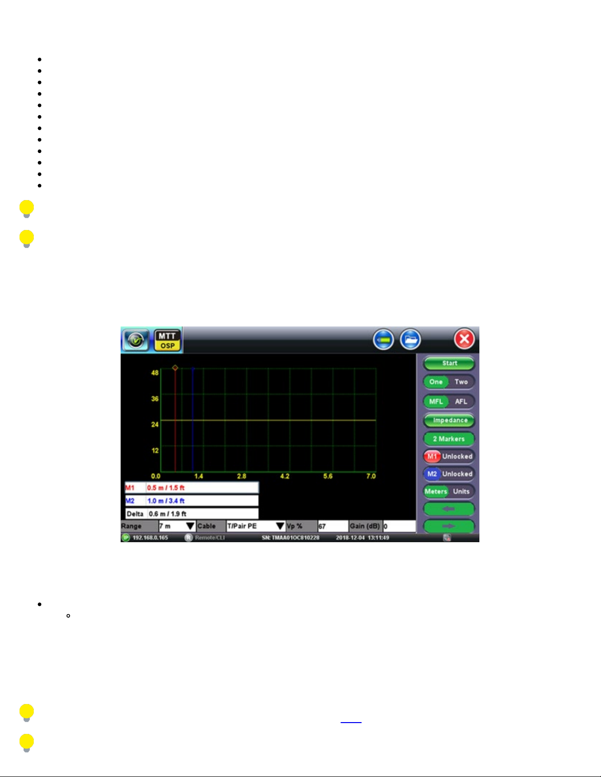Toggle the One/Two trace switch
This screenshot has height=777, width=601.
click(x=449, y=382)
